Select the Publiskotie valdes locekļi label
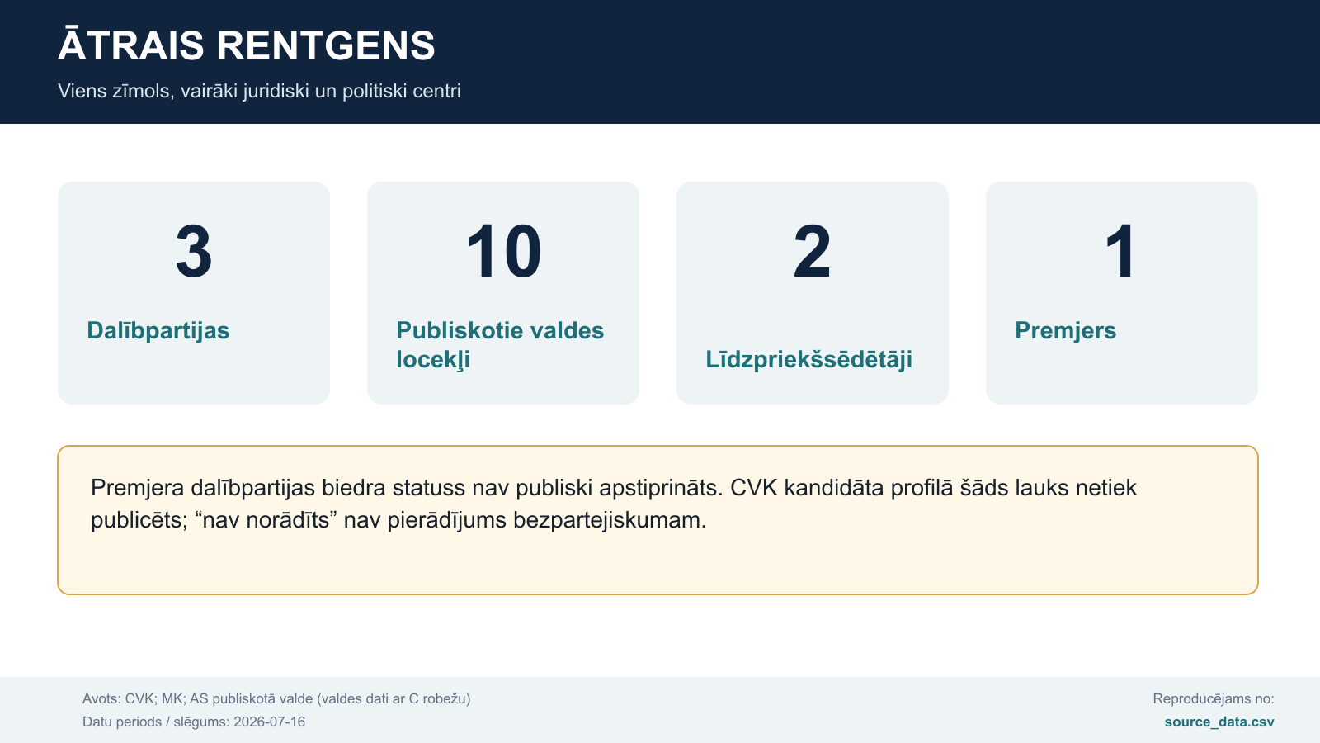 500,345
